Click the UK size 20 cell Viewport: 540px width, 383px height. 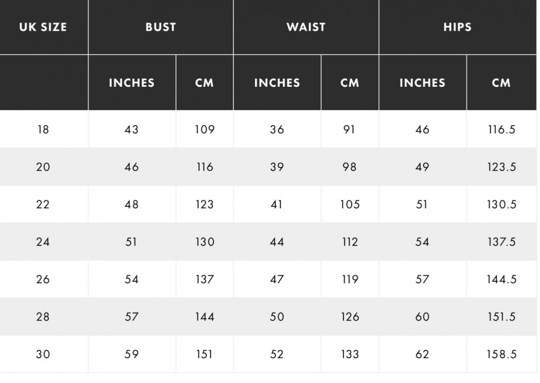[43, 167]
